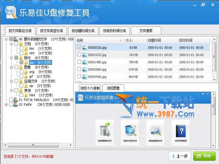Select the zip (2个文件) tree row
The width and height of the screenshot is (219, 164).
coord(40,86)
